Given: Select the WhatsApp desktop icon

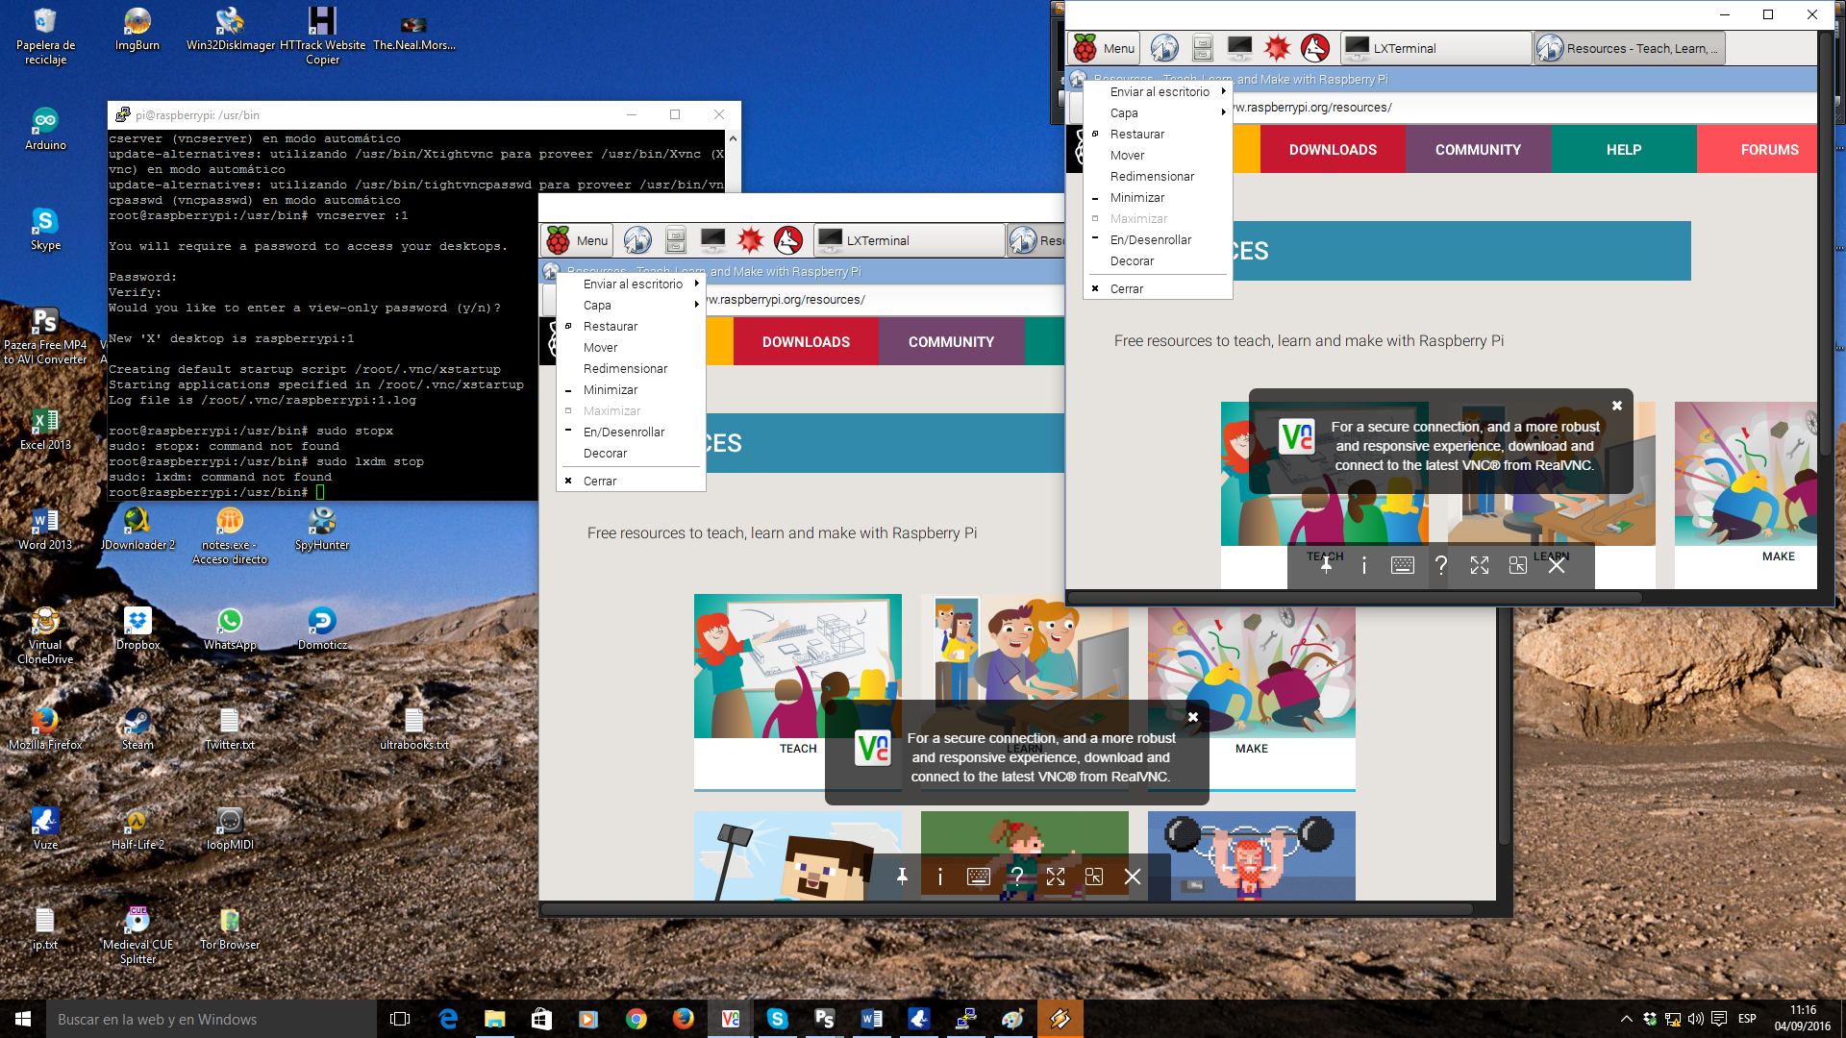Looking at the screenshot, I should (x=230, y=629).
